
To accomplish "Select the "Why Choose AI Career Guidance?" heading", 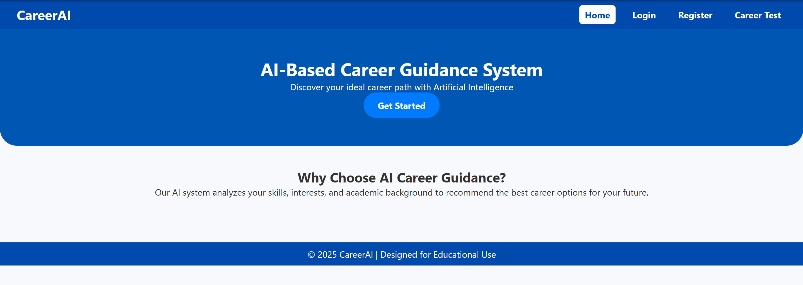I will coord(401,178).
